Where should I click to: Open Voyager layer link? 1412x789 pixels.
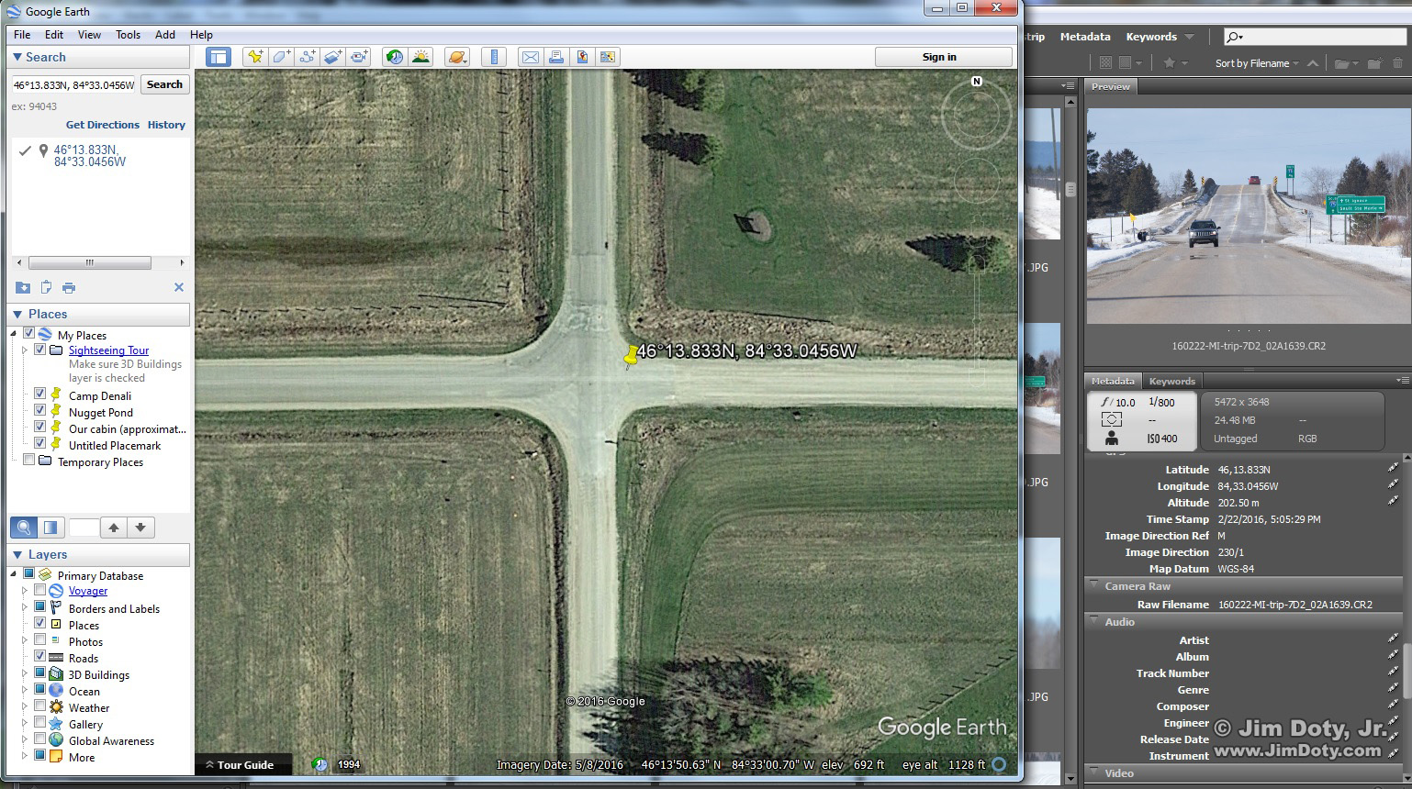[x=88, y=591]
